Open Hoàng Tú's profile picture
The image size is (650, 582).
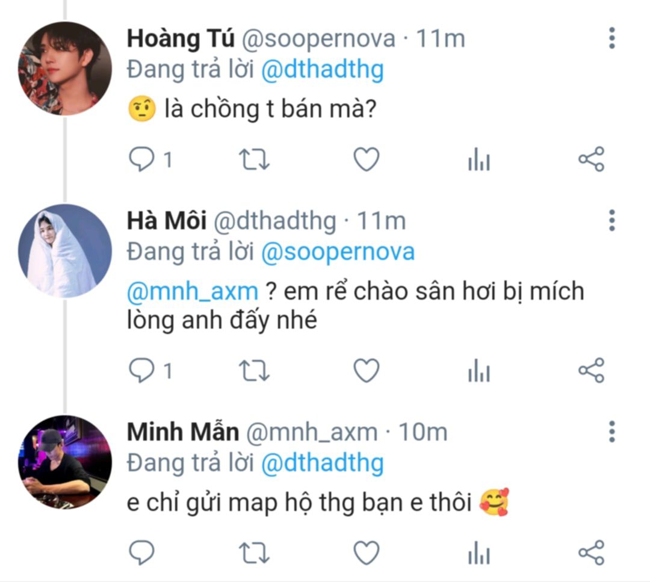(65, 69)
